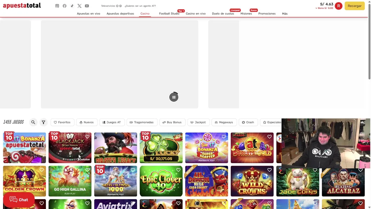Open the Chat support widget
The width and height of the screenshot is (371, 209).
[x=19, y=200]
